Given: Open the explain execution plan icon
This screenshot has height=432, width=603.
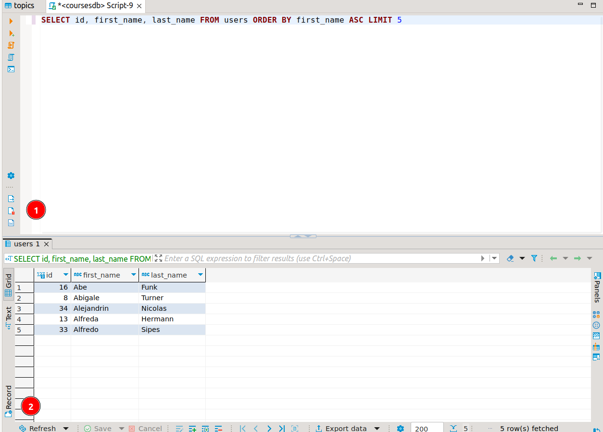Looking at the screenshot, I should (x=11, y=57).
